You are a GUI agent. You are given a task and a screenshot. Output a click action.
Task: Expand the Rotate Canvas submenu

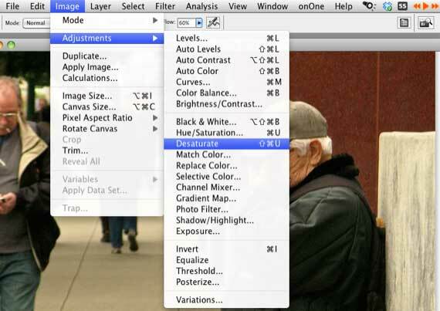[107, 129]
